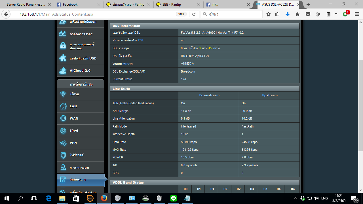This screenshot has width=363, height=204.
Task: Open Parental Controls (การควบคุมของผู้ปกครอง) in the sidebar
Action: 81,46
